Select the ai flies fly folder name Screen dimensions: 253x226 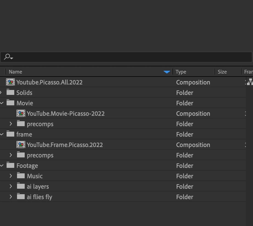tap(39, 197)
